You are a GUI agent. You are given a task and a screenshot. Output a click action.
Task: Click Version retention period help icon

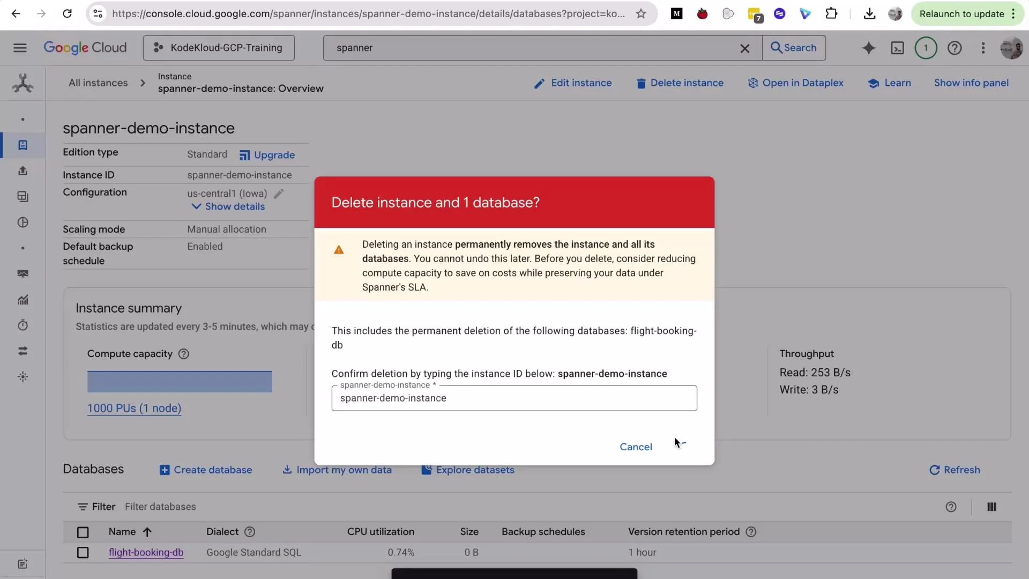(751, 532)
